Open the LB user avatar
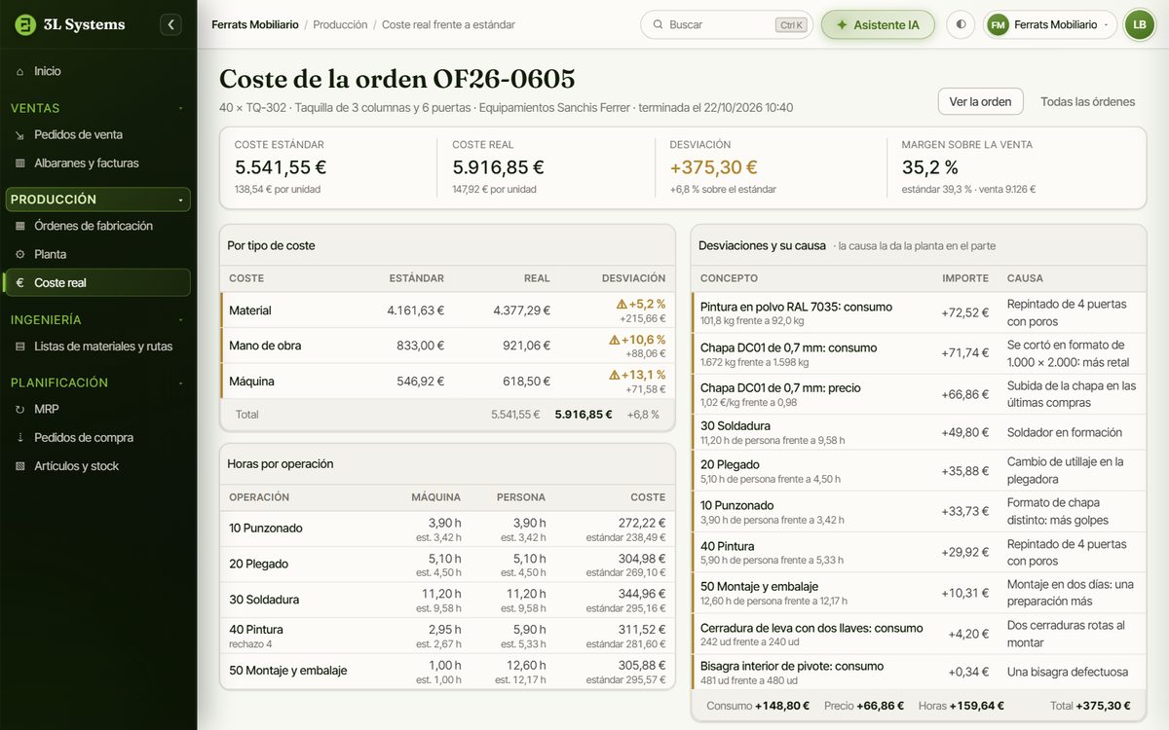 (x=1139, y=24)
